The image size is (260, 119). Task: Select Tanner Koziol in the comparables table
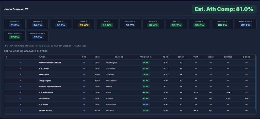pyautogui.click(x=44, y=111)
